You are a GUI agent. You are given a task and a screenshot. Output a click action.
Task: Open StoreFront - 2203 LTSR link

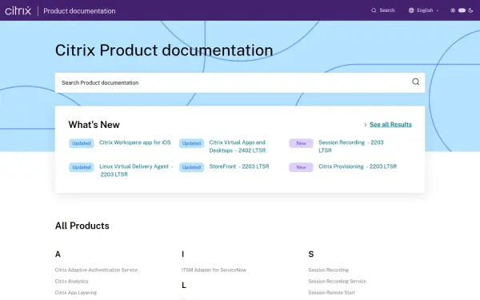click(x=239, y=166)
